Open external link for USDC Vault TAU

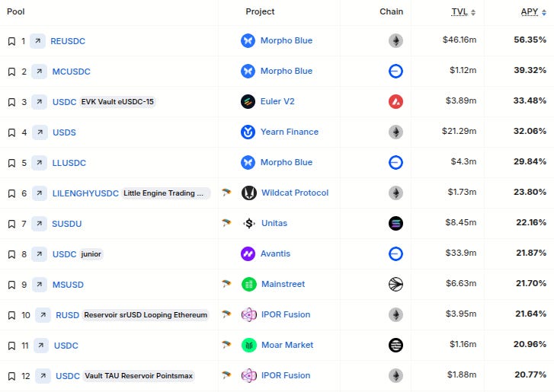point(43,376)
